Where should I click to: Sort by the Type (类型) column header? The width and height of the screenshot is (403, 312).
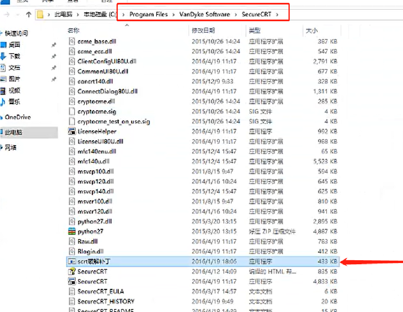coord(254,31)
